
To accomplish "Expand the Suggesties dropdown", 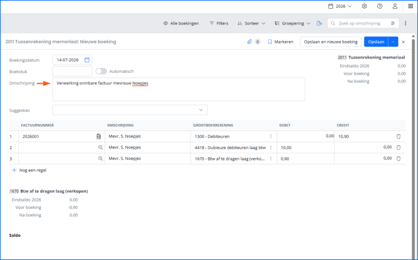I will coord(130,110).
